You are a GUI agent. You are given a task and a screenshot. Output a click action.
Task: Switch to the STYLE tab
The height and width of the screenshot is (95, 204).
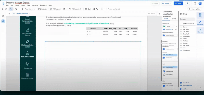coord(174,19)
